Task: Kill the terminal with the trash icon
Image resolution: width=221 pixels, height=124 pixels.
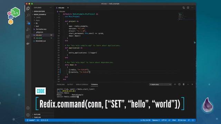Action: [x=183, y=84]
